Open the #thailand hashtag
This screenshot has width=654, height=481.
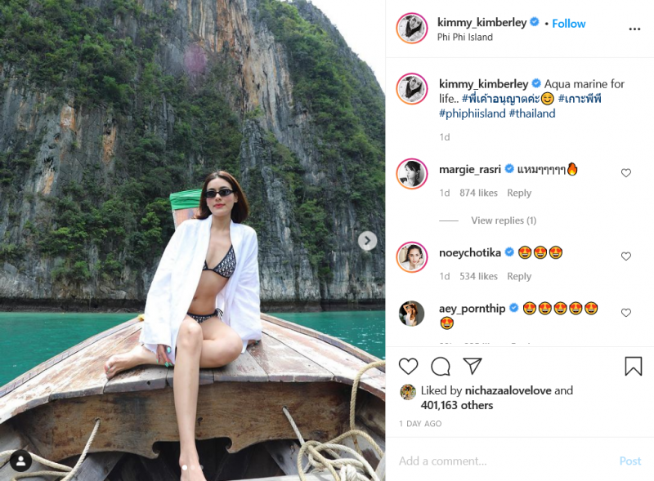coord(532,114)
